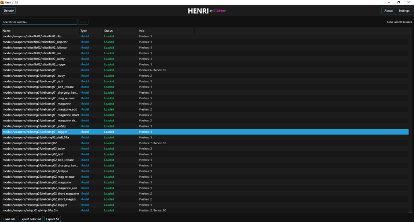Click the Henri app icon in title bar
The image size is (414, 222).
pos(2,2)
